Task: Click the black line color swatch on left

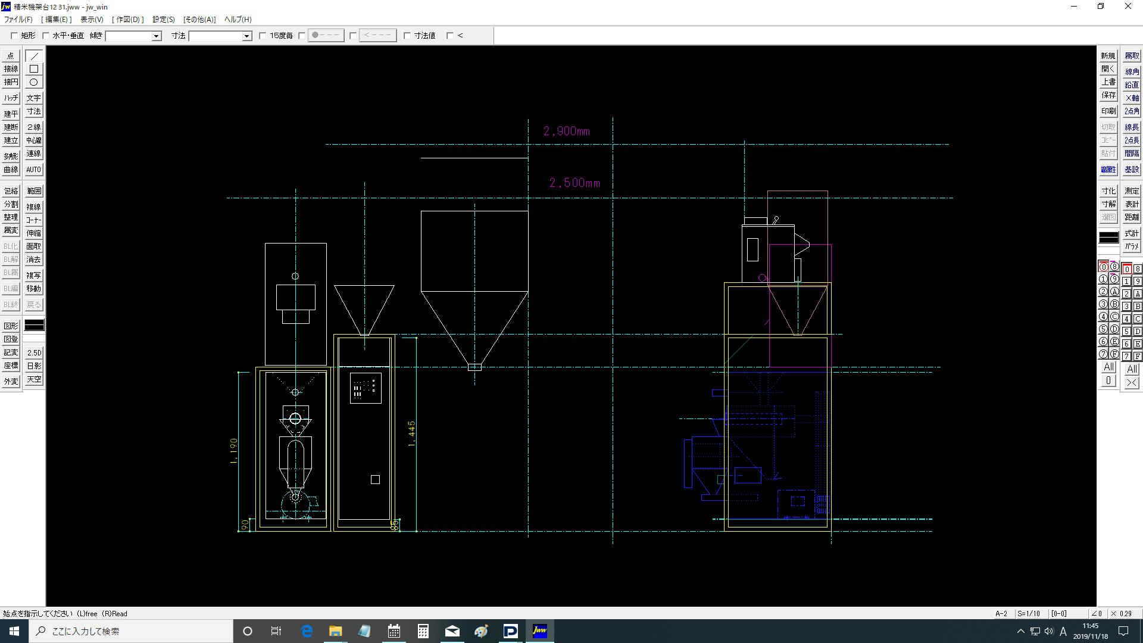Action: coord(34,325)
